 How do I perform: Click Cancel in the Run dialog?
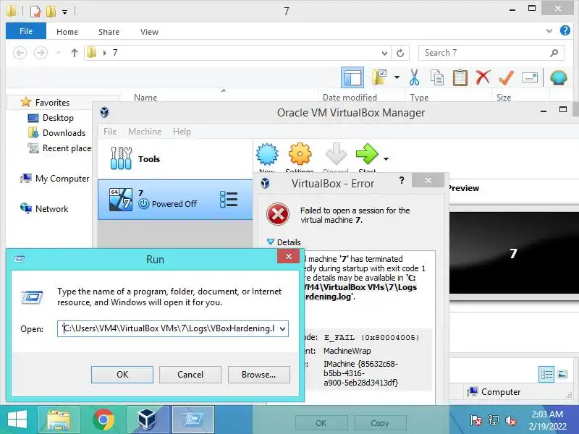(x=190, y=375)
